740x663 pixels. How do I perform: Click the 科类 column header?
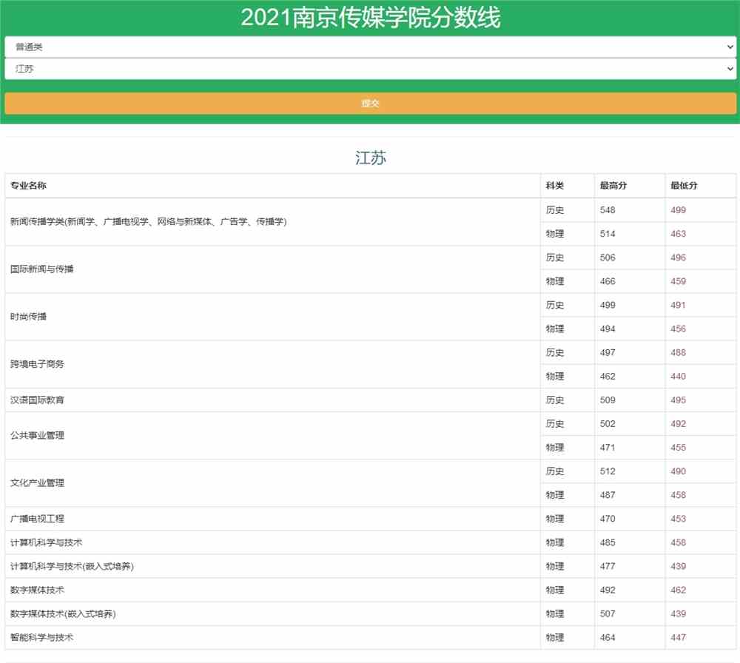point(555,186)
